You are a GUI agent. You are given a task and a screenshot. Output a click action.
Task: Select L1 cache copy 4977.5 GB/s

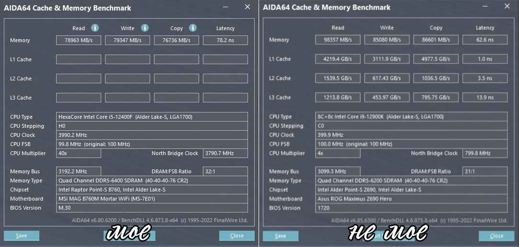pyautogui.click(x=436, y=59)
